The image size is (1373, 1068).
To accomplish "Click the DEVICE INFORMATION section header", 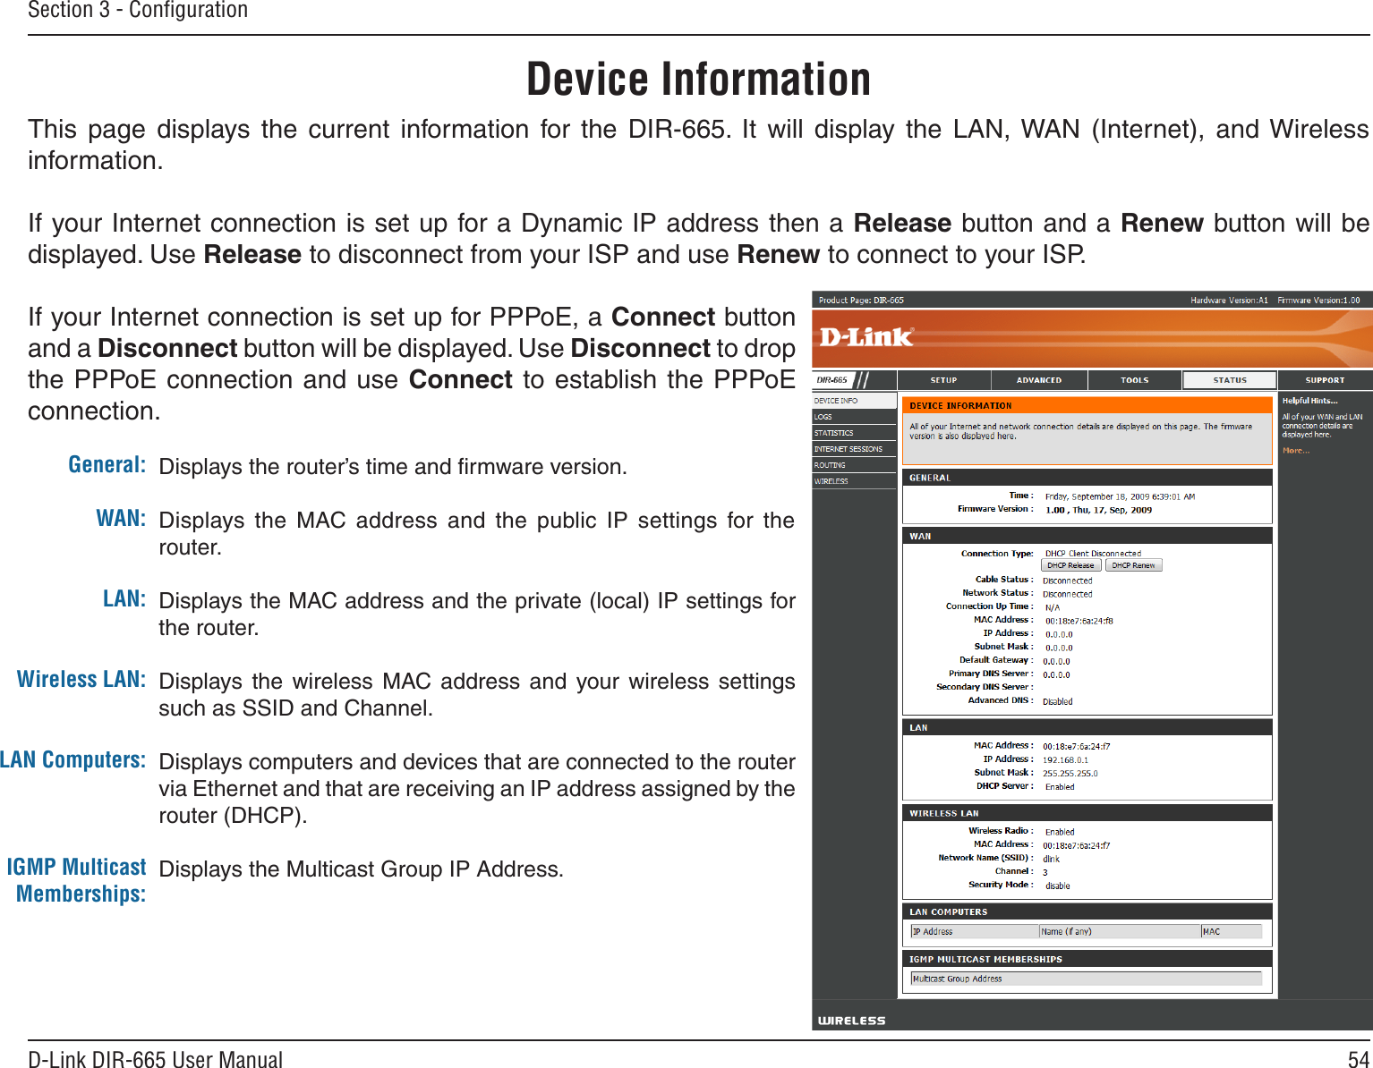I will click(1087, 405).
